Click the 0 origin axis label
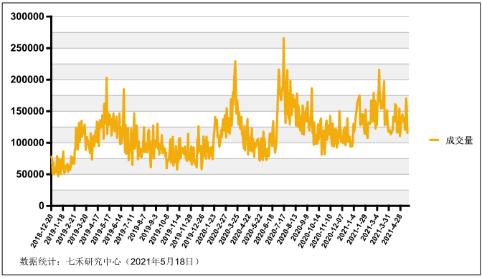The width and height of the screenshot is (482, 278). click(42, 206)
